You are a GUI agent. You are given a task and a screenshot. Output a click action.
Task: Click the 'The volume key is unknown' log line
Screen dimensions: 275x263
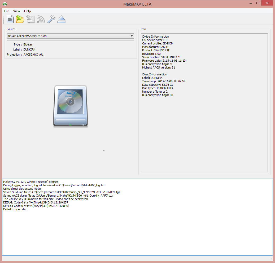(45, 199)
